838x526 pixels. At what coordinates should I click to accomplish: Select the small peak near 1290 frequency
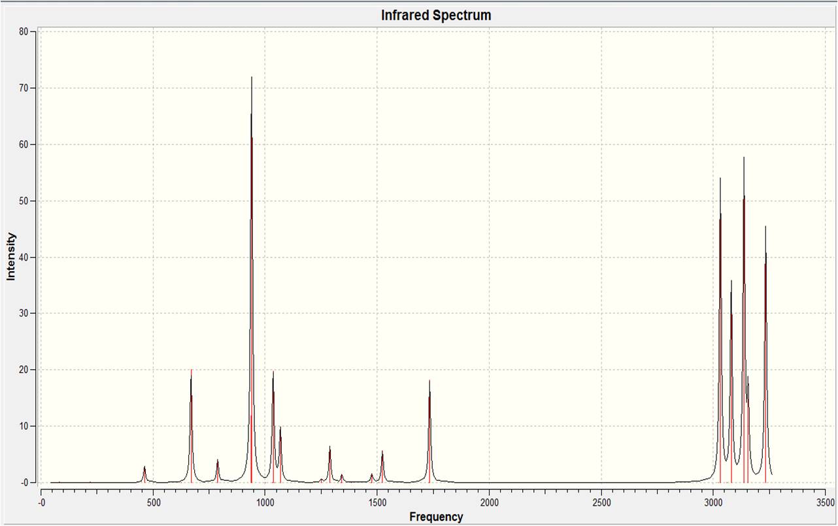[x=330, y=464]
